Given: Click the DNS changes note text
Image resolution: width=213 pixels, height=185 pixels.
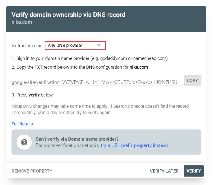Looking at the screenshot, I should 100,109.
